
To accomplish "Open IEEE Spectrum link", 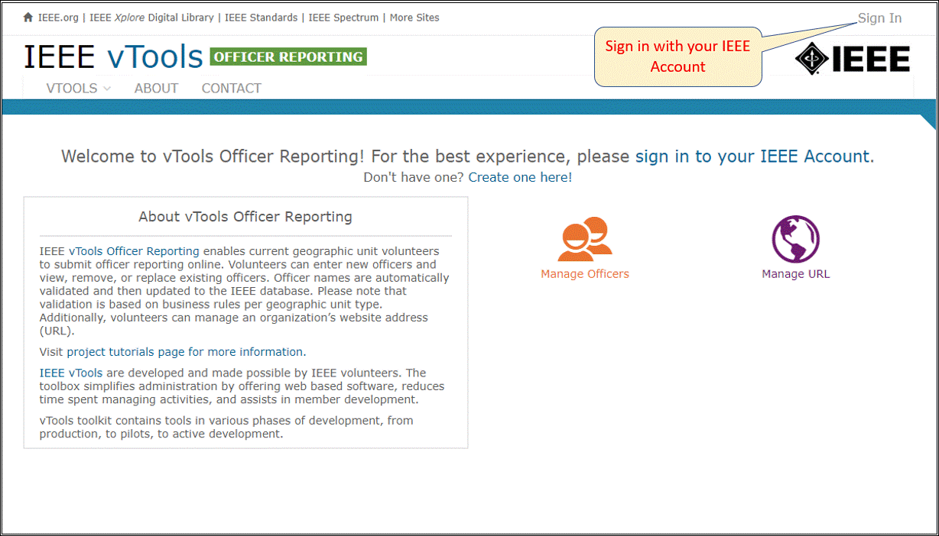I will coord(343,18).
